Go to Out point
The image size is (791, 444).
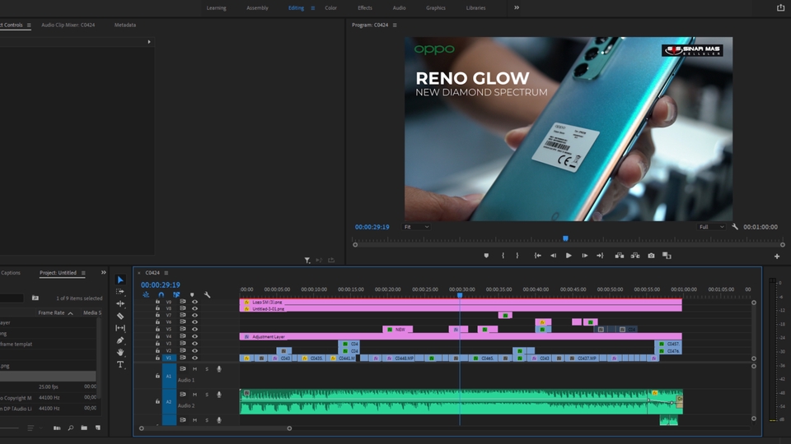pyautogui.click(x=600, y=256)
